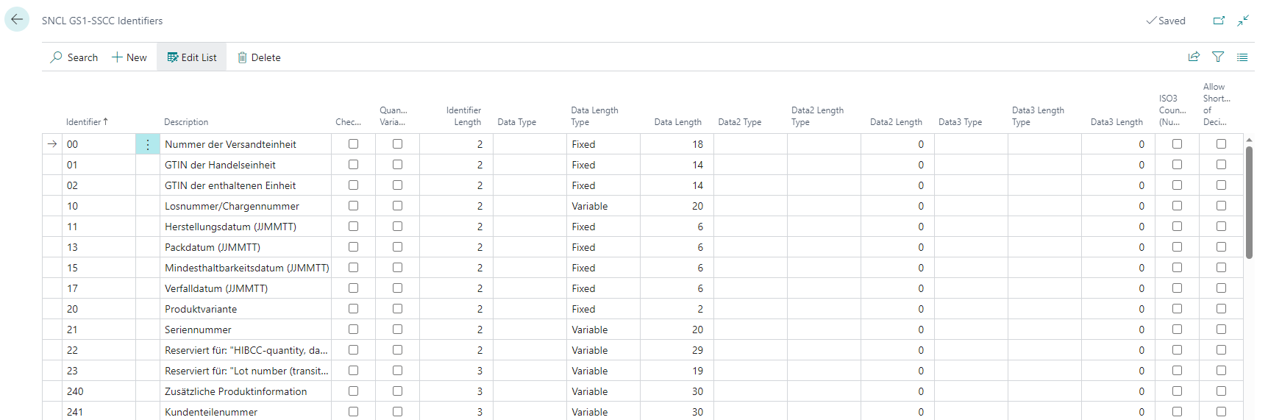This screenshot has height=420, width=1282.
Task: Sort by the Identifier column header
Action: coord(86,122)
